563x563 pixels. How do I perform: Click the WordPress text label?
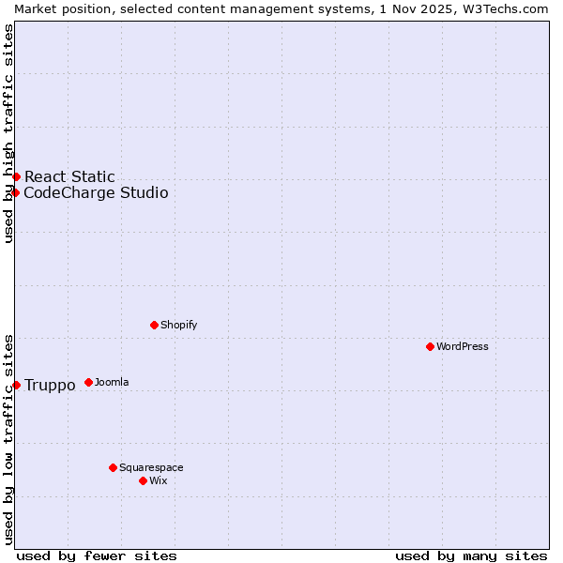click(463, 346)
